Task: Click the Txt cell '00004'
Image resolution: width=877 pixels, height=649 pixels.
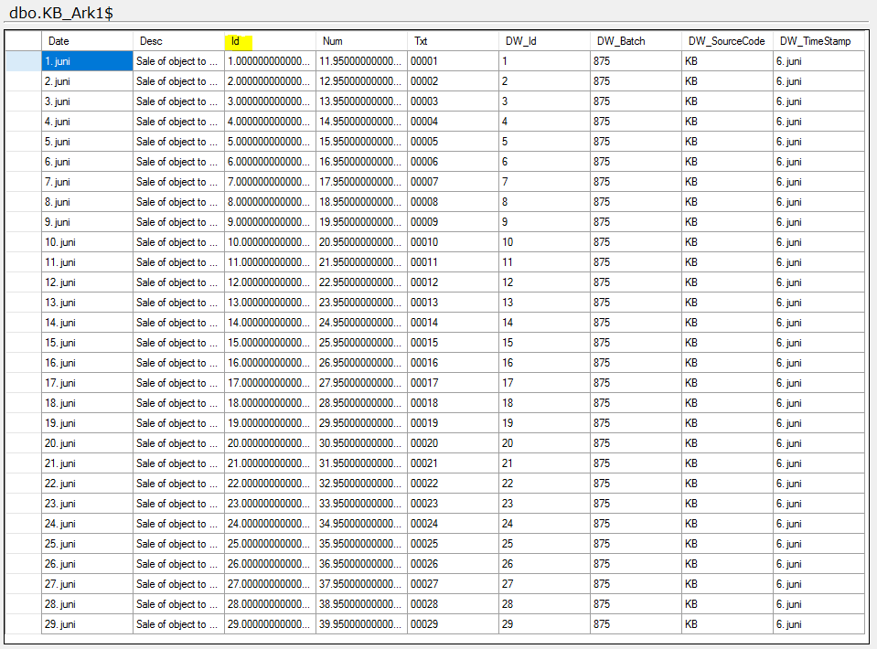Action: point(453,122)
